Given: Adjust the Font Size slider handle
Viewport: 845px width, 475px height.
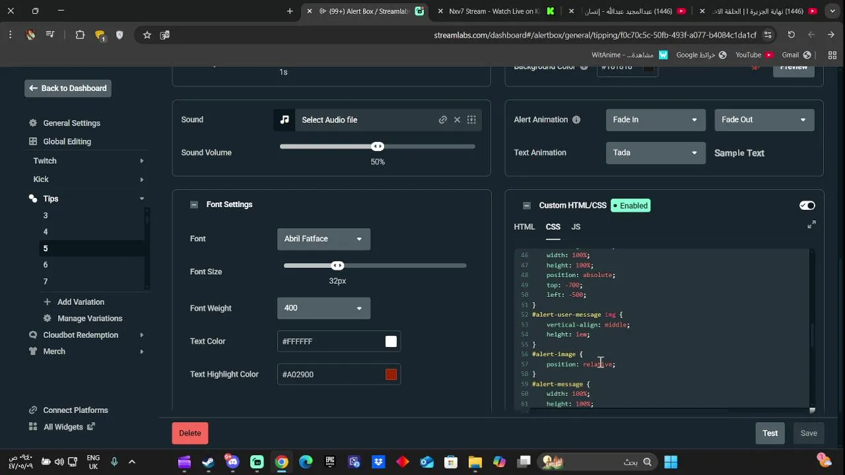Looking at the screenshot, I should tap(337, 265).
